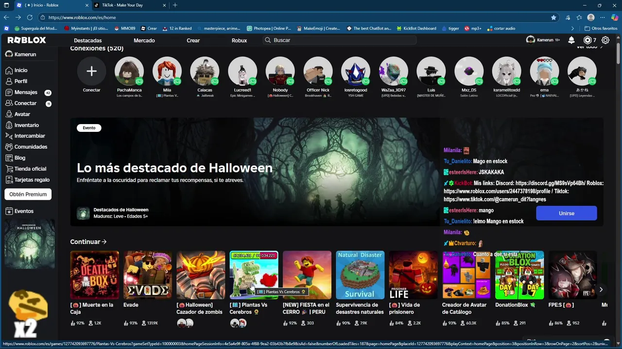Image resolution: width=622 pixels, height=349 pixels.
Task: Go back with browser back arrow
Action: 6,17
